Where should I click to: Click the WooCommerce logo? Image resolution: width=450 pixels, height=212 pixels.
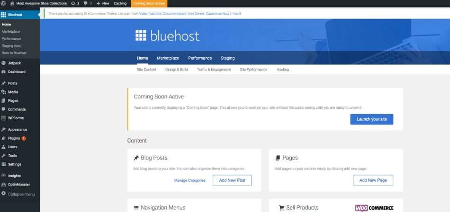tap(374, 208)
